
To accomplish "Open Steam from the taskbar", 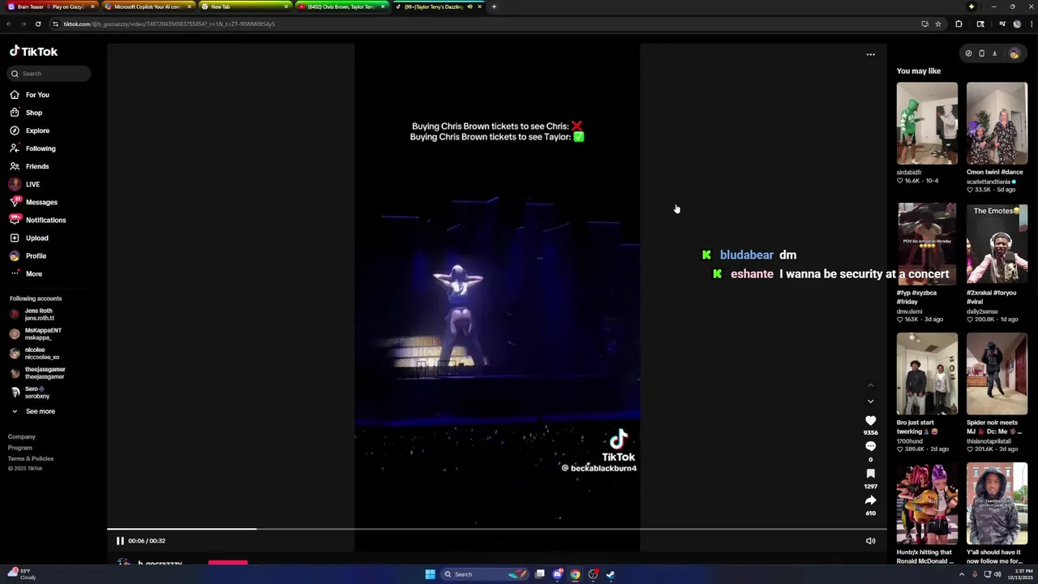I will pyautogui.click(x=610, y=574).
